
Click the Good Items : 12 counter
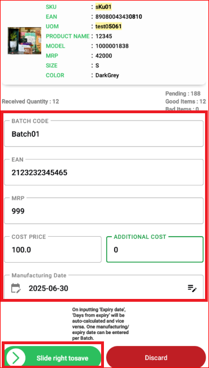tap(186, 101)
